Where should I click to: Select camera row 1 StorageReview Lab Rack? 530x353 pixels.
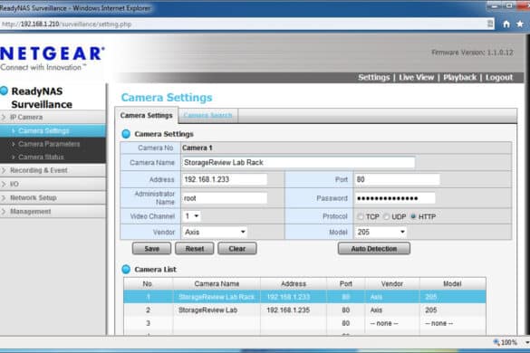pyautogui.click(x=304, y=297)
